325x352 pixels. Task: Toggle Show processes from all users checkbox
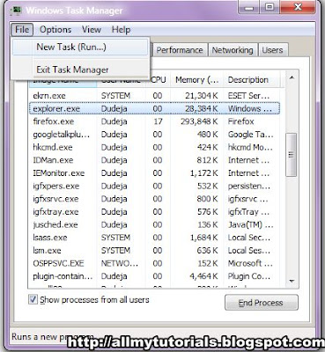[x=33, y=300]
